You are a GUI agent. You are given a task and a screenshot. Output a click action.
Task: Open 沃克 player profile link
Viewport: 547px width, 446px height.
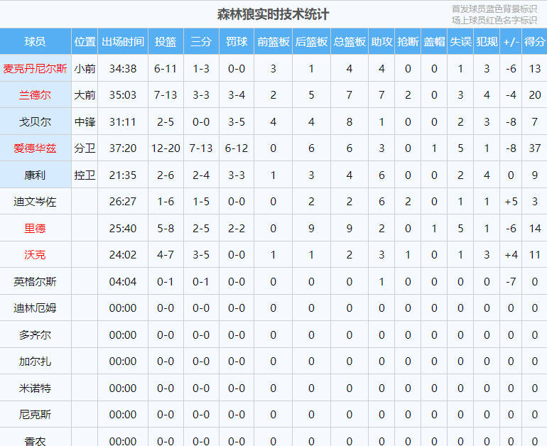point(36,255)
